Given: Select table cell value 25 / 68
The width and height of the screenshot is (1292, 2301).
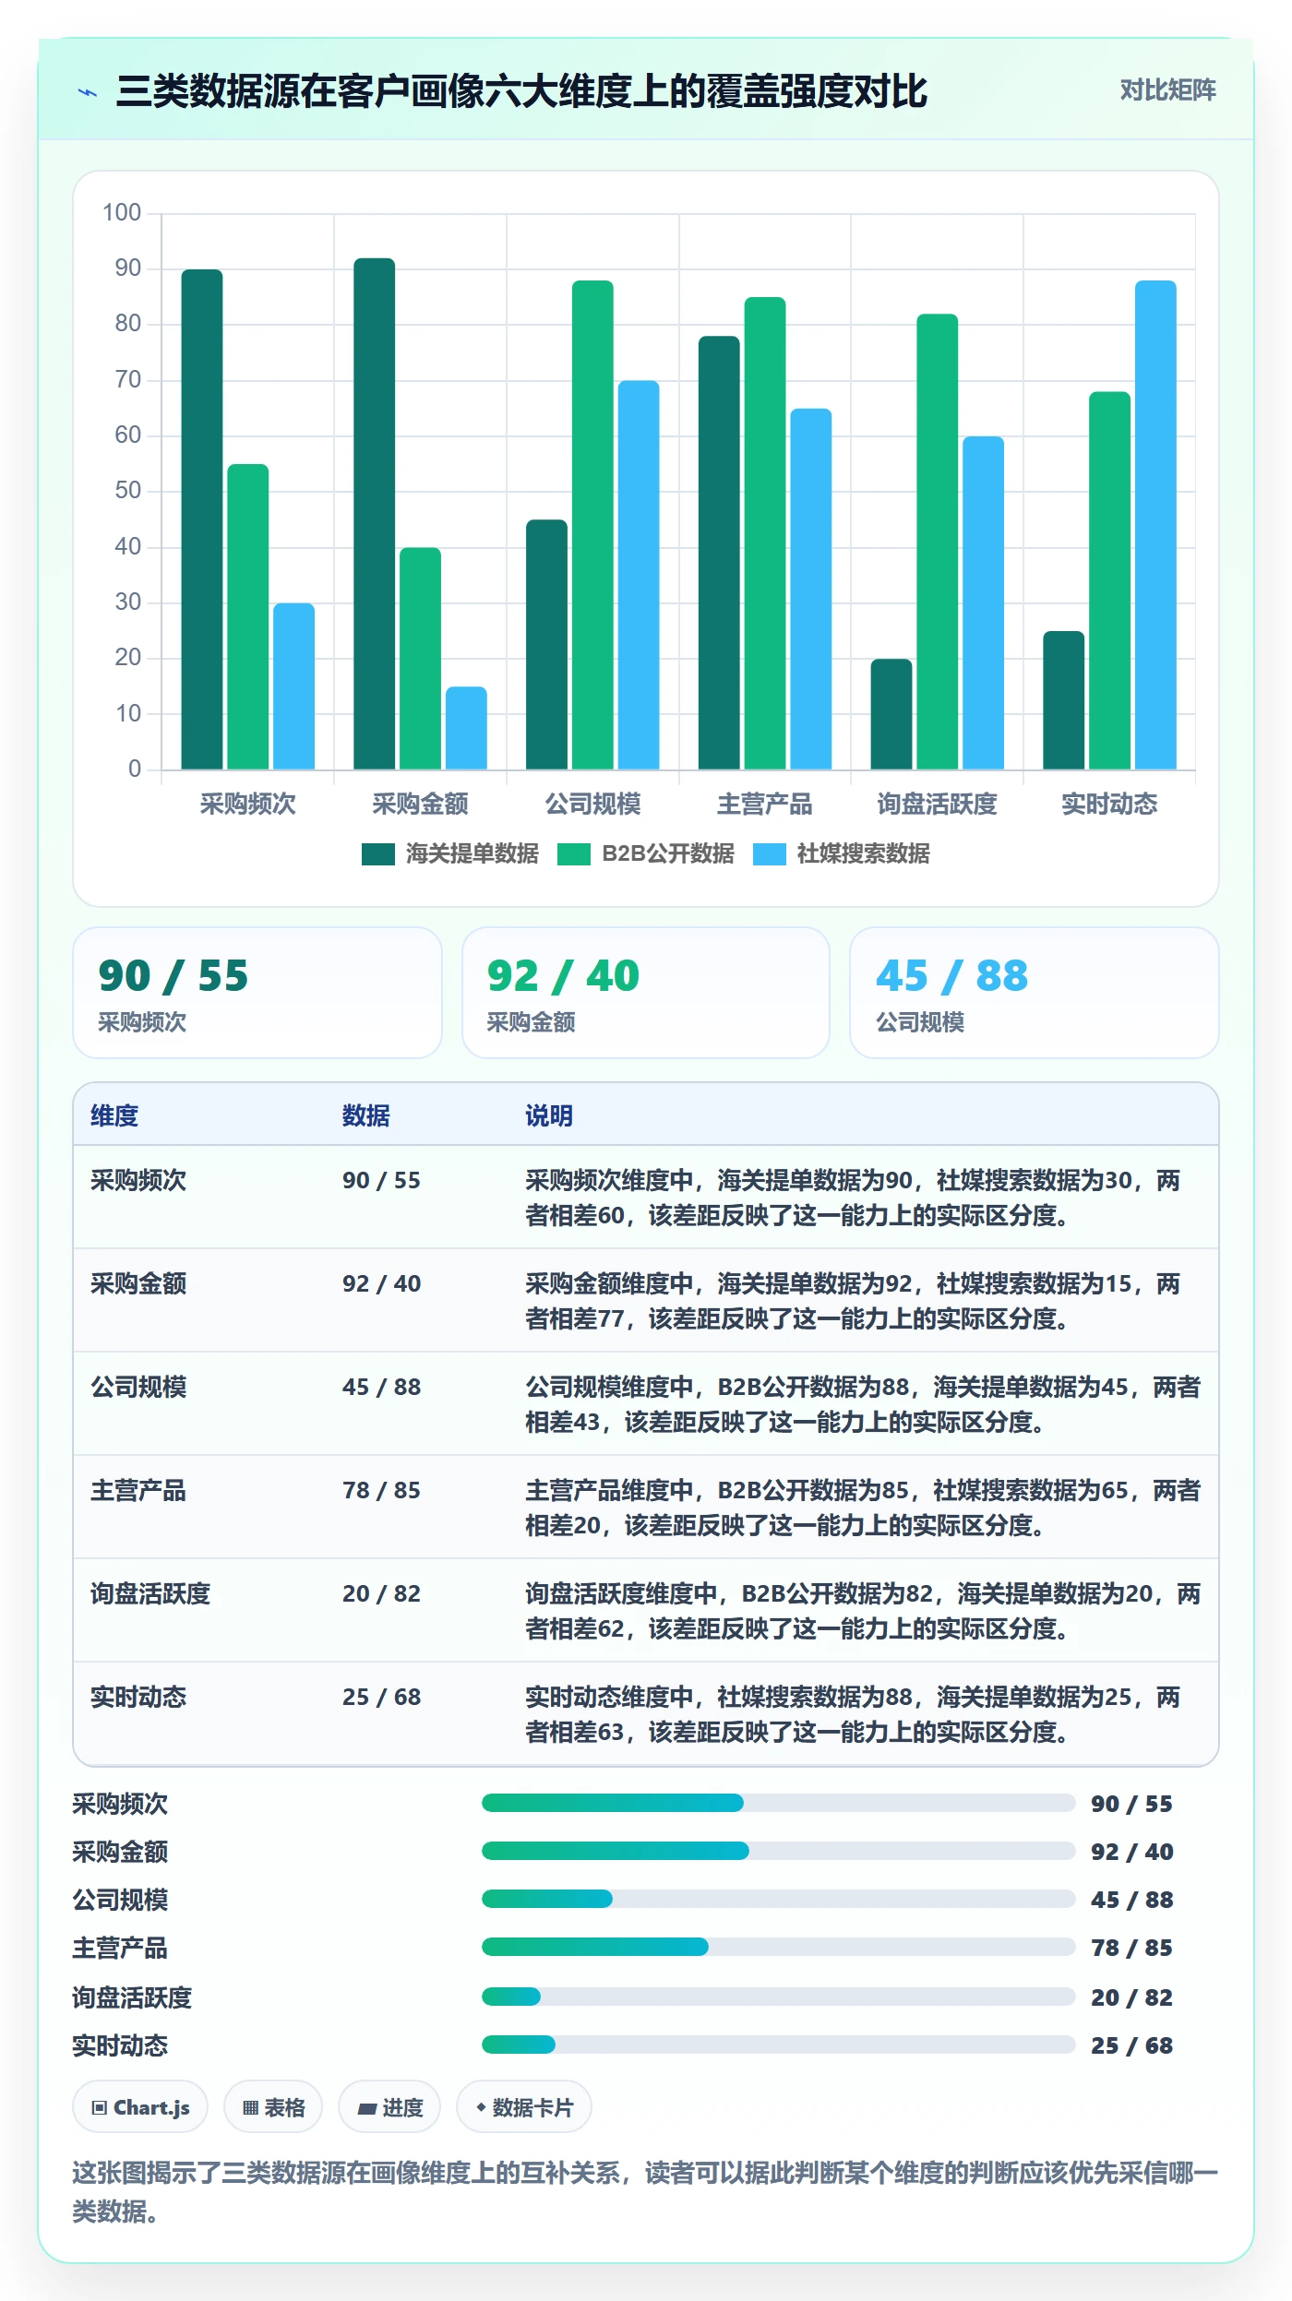Looking at the screenshot, I should pyautogui.click(x=381, y=1697).
